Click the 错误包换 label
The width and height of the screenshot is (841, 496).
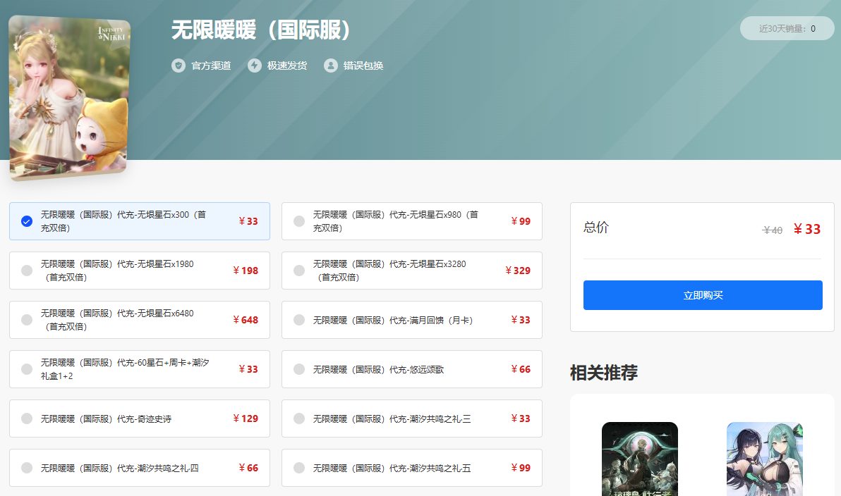pyautogui.click(x=363, y=66)
